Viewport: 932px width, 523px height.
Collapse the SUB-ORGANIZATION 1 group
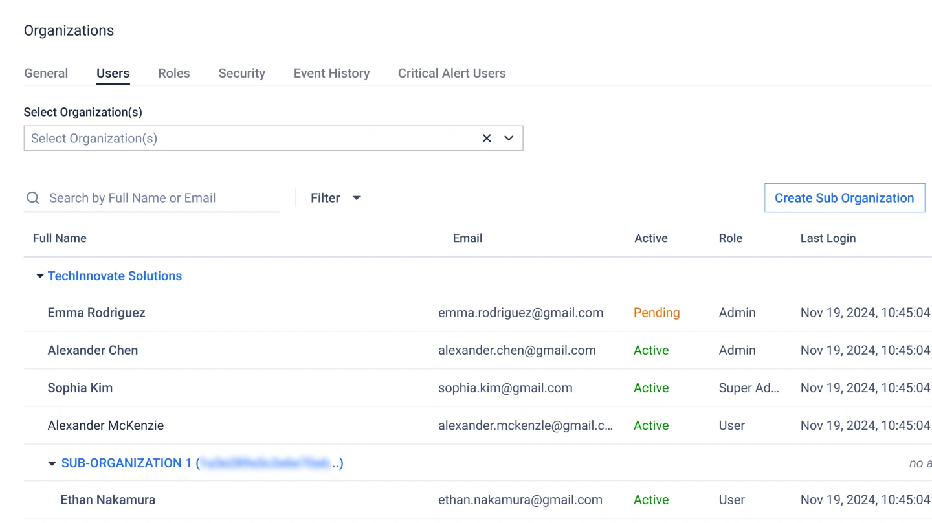(52, 463)
